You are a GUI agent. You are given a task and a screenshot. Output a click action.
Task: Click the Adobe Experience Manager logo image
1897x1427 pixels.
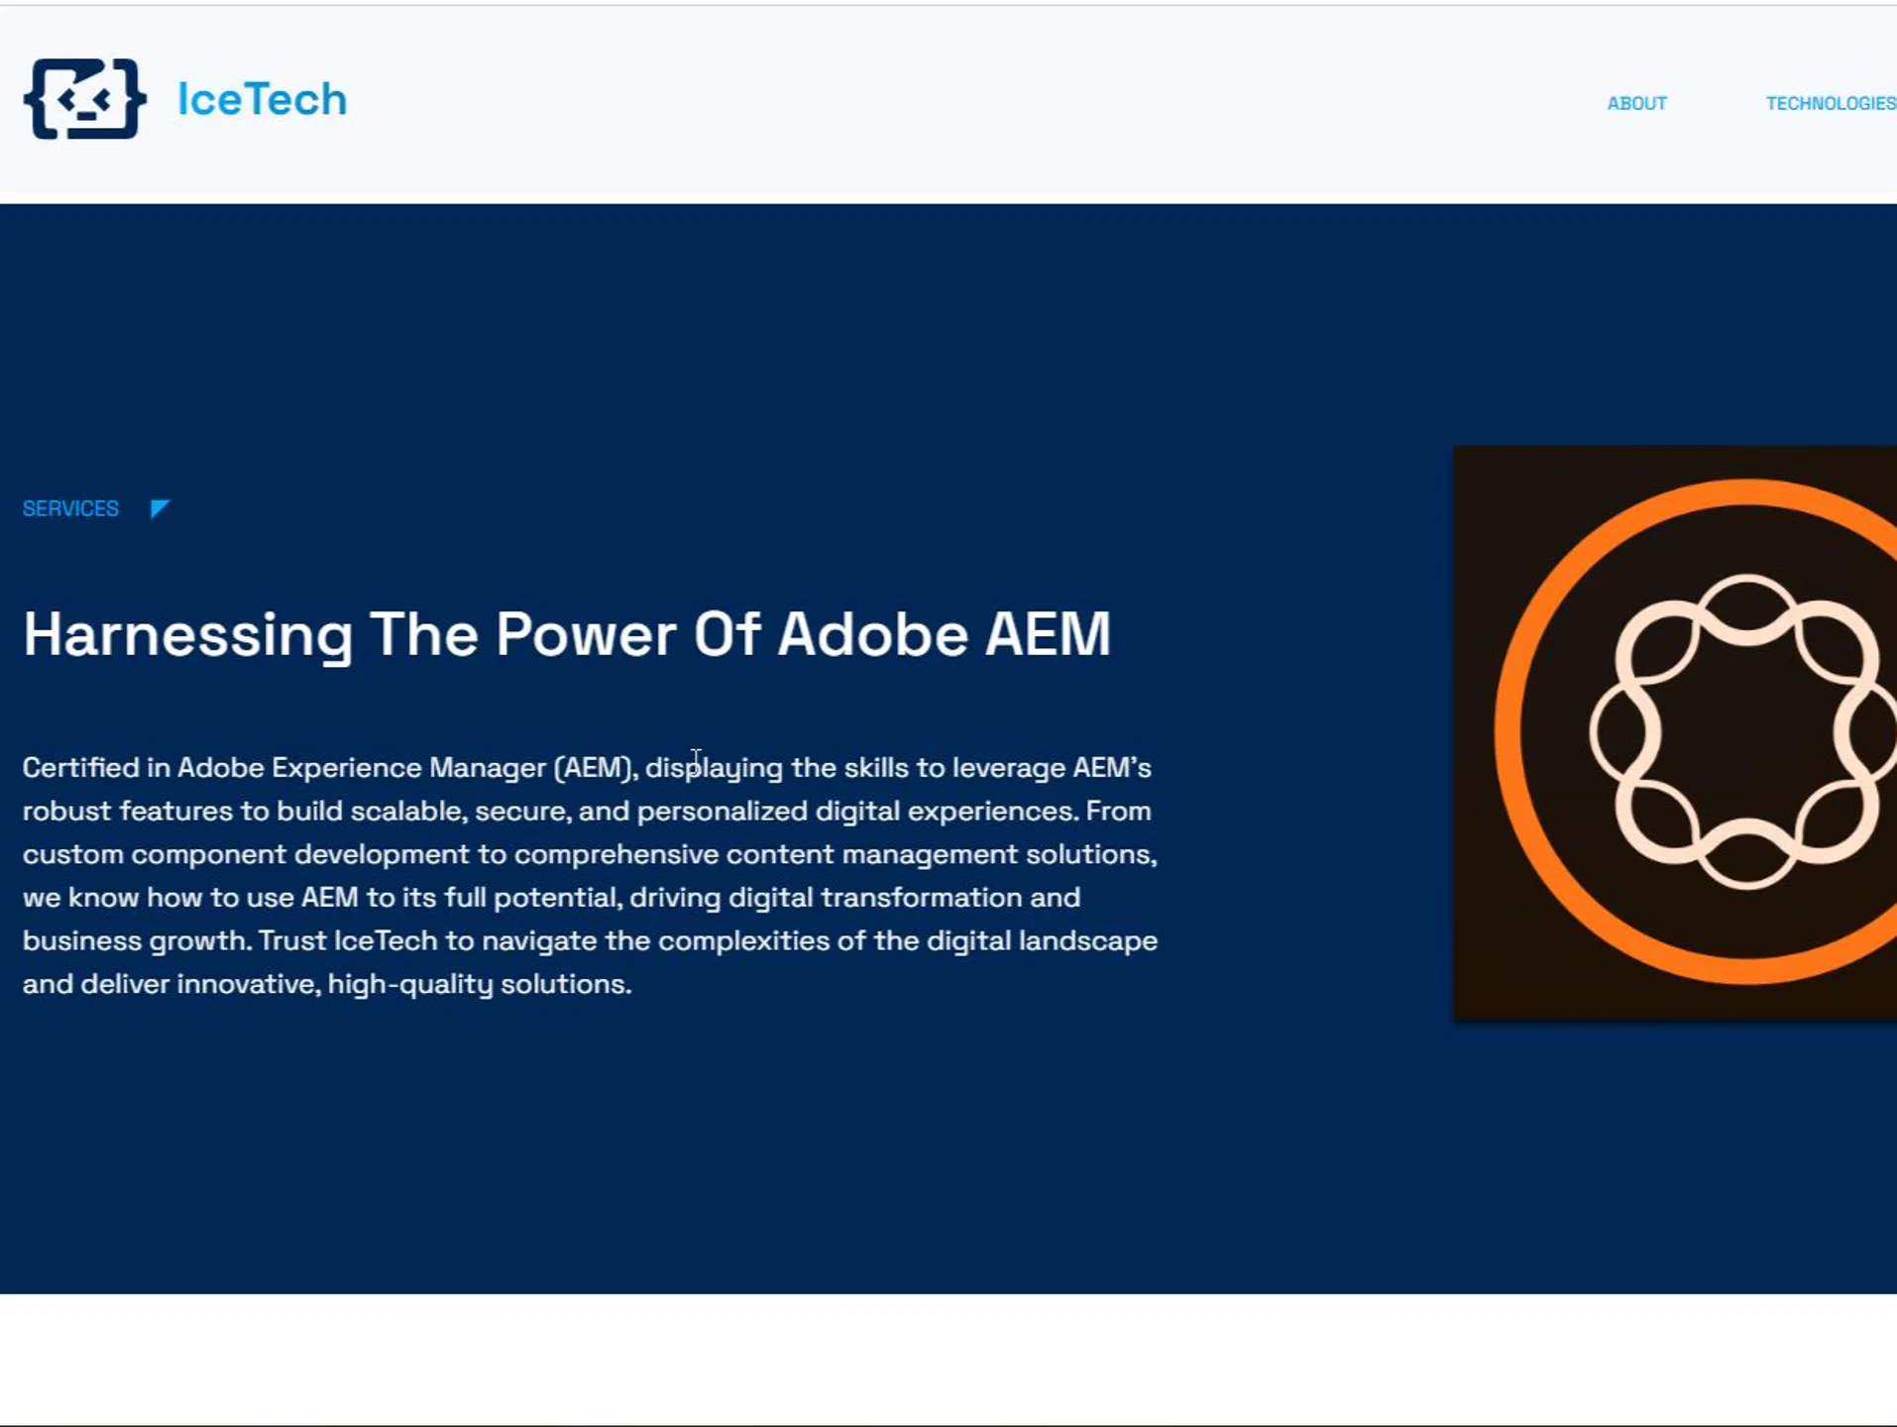[x=1675, y=732]
